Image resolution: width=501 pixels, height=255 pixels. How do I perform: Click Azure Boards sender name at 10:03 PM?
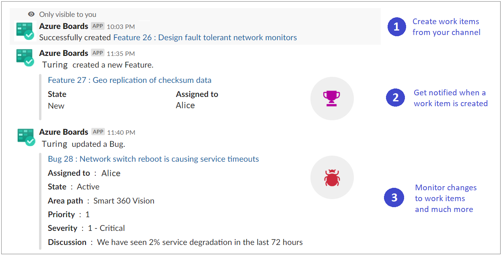[x=64, y=26]
